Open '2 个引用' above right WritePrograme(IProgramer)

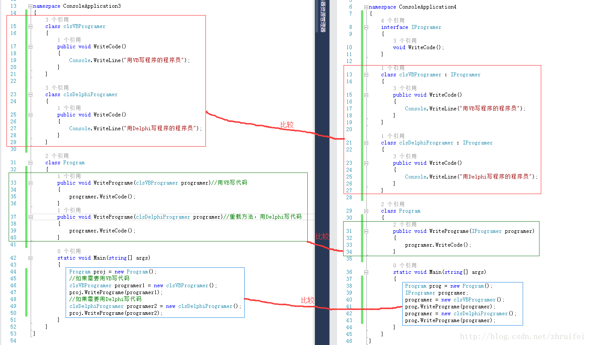click(405, 224)
